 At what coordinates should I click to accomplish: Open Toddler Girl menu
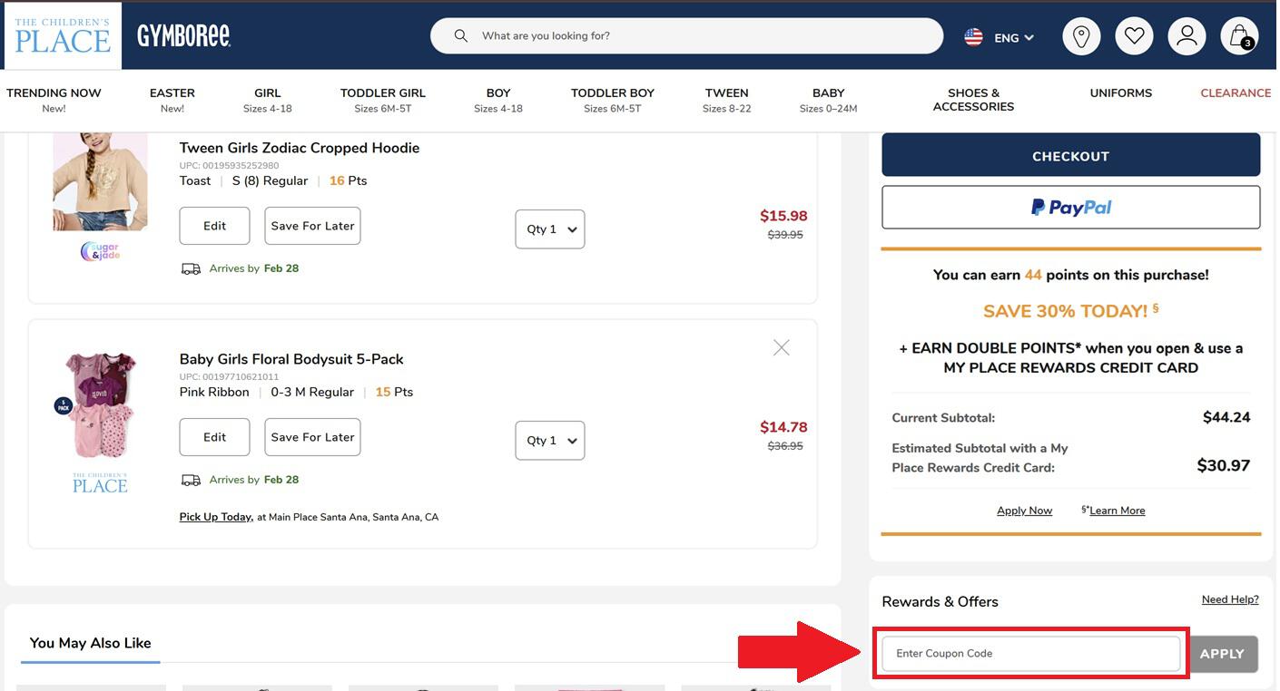(x=383, y=100)
